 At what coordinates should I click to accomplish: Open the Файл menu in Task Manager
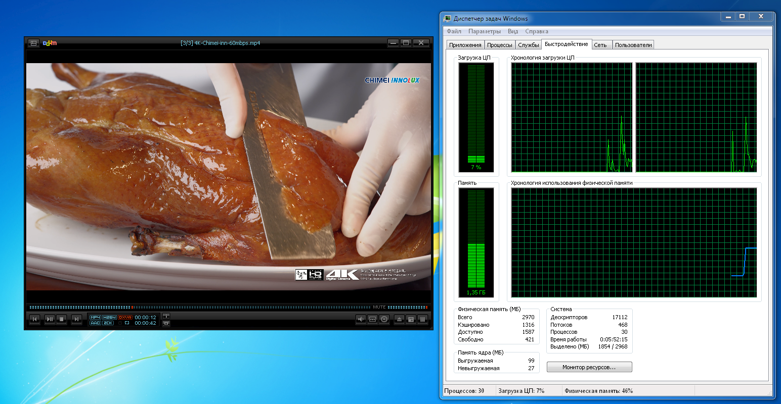coord(454,31)
